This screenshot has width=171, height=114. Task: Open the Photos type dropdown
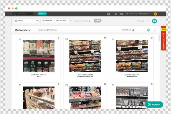26,21
